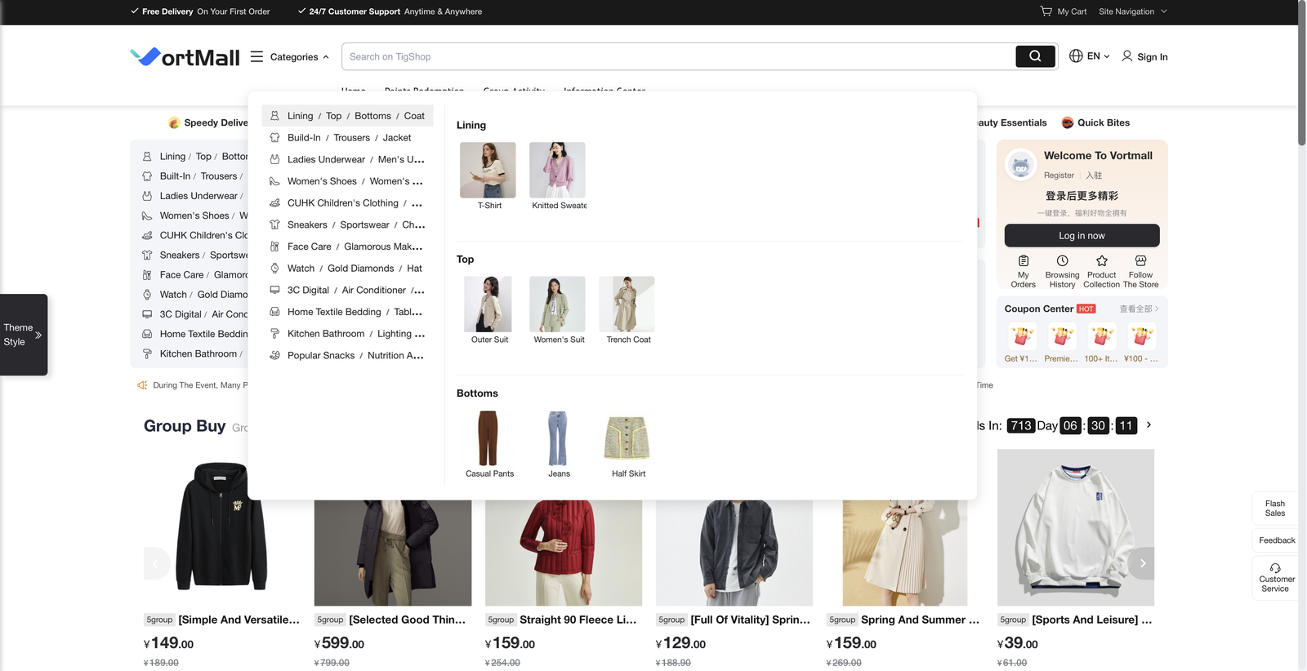This screenshot has width=1307, height=671.
Task: Select the Jeans product thumbnail
Action: tap(558, 438)
